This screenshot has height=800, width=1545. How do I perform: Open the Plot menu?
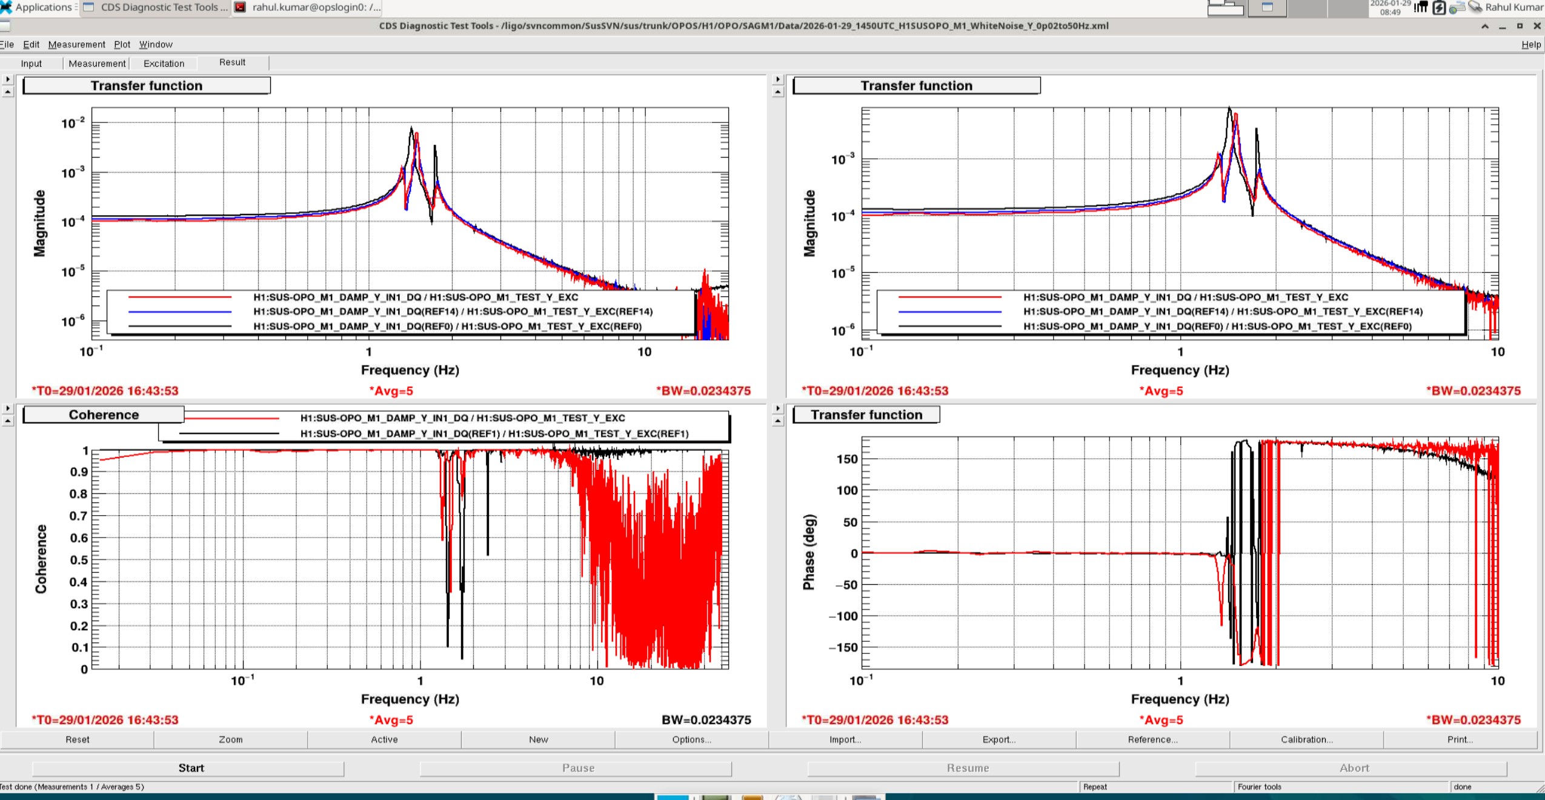tap(122, 44)
